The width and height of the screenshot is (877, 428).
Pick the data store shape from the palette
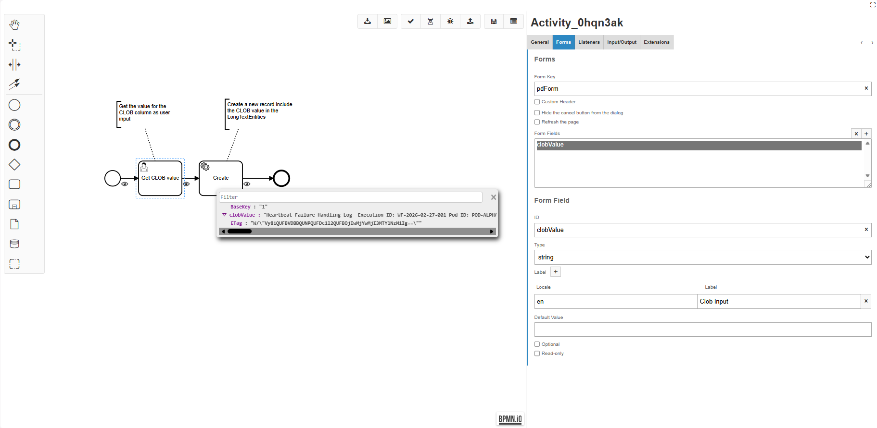tap(14, 244)
